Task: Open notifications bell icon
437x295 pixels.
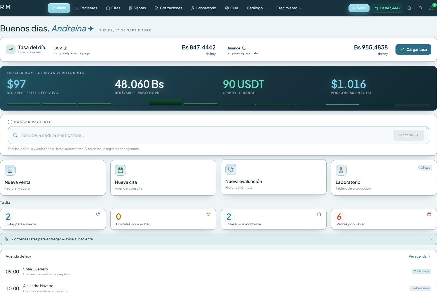Action: click(420, 8)
